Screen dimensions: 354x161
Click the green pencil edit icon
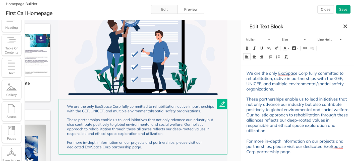point(222,104)
